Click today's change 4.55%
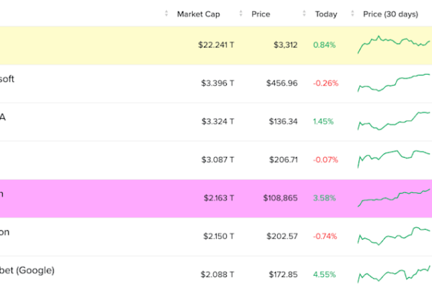This screenshot has width=432, height=288. click(x=324, y=274)
